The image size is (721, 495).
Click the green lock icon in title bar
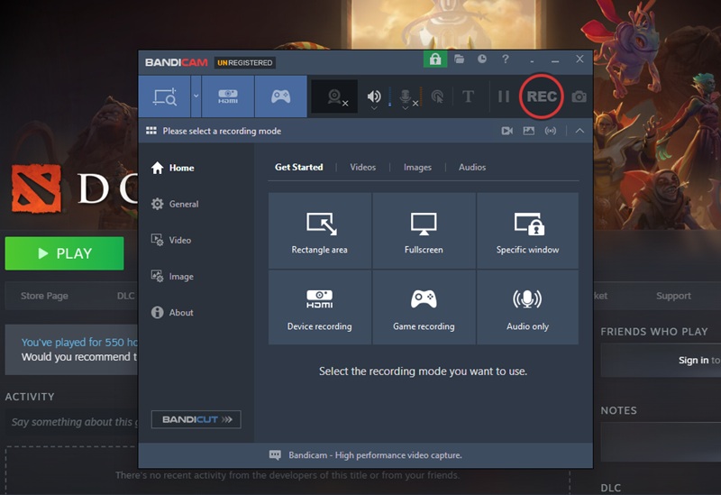pyautogui.click(x=435, y=60)
